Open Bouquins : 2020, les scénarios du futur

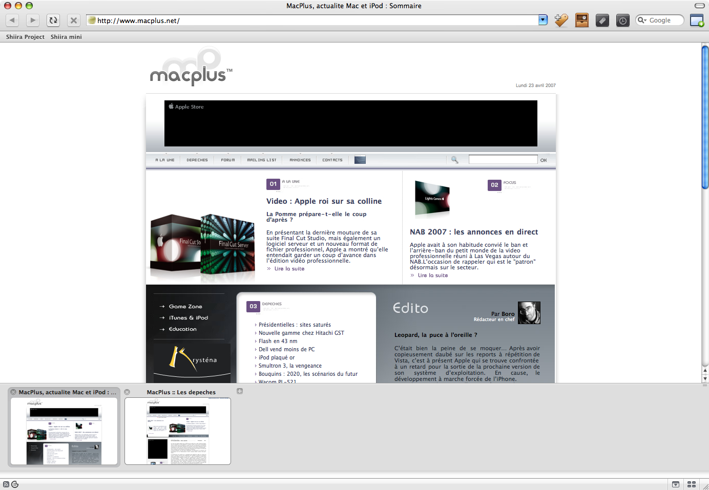click(308, 374)
